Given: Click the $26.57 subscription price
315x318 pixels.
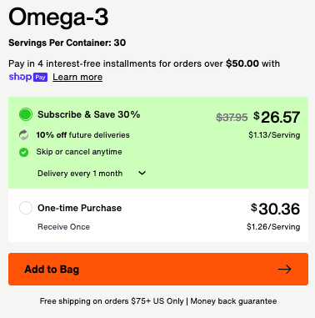Looking at the screenshot, I should [277, 117].
